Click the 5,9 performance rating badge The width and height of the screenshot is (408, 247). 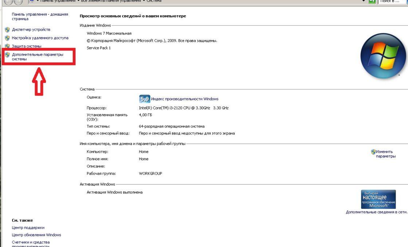pyautogui.click(x=144, y=99)
